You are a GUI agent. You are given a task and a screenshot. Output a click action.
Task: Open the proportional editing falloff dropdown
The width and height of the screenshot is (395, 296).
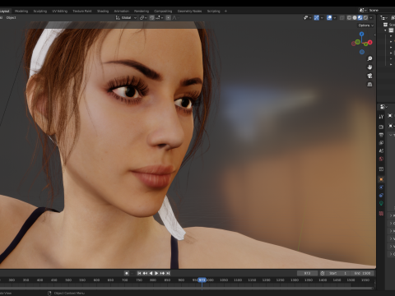click(x=175, y=17)
